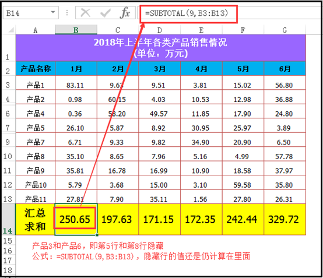Select column G header
This screenshot has width=323, height=278.
pyautogui.click(x=285, y=30)
